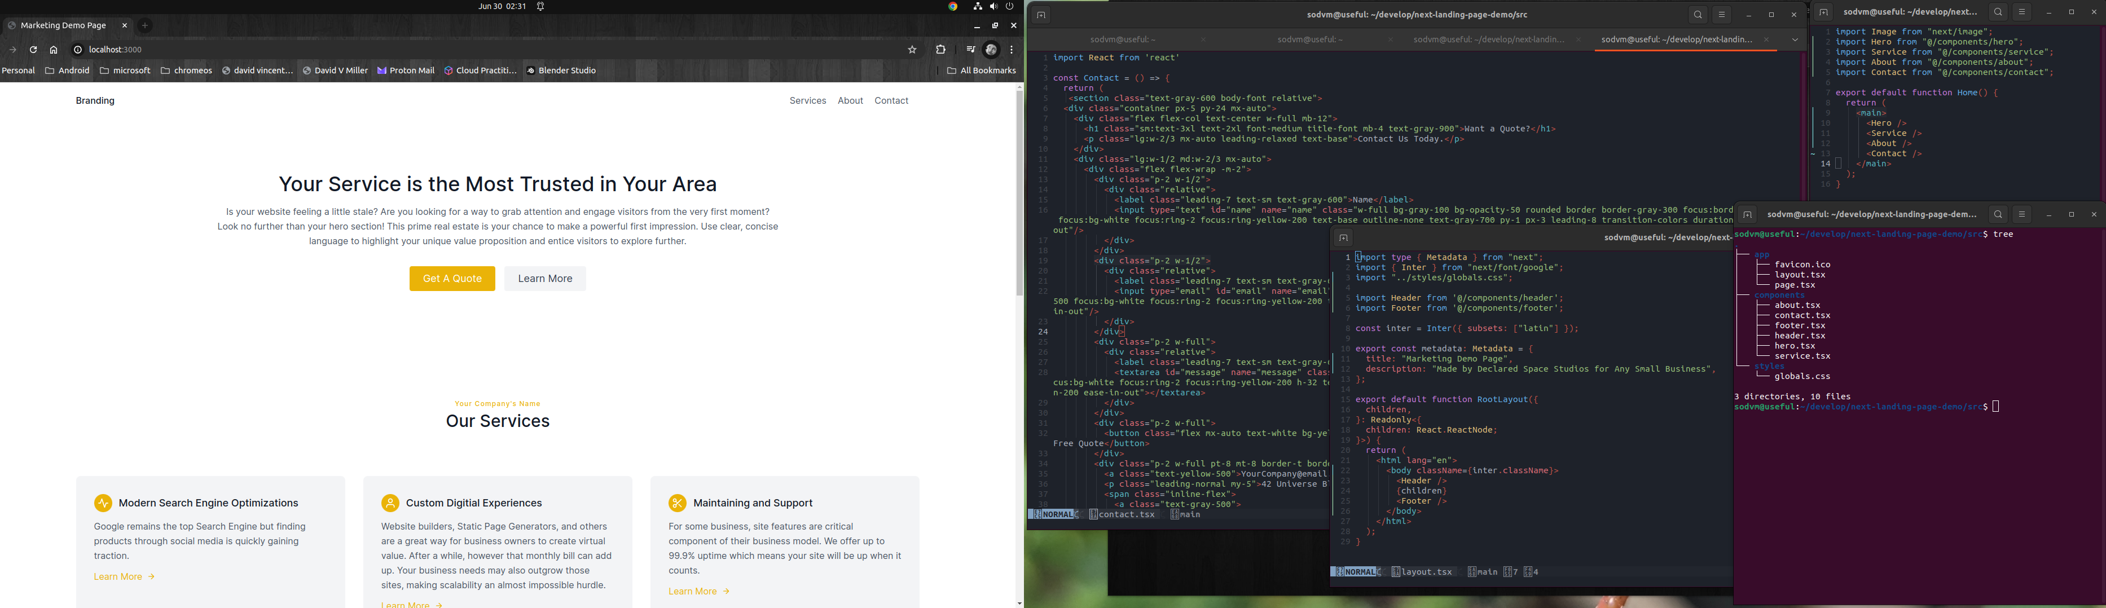Image resolution: width=2106 pixels, height=608 pixels.
Task: Open the Chrome three-dot menu
Action: click(1012, 50)
